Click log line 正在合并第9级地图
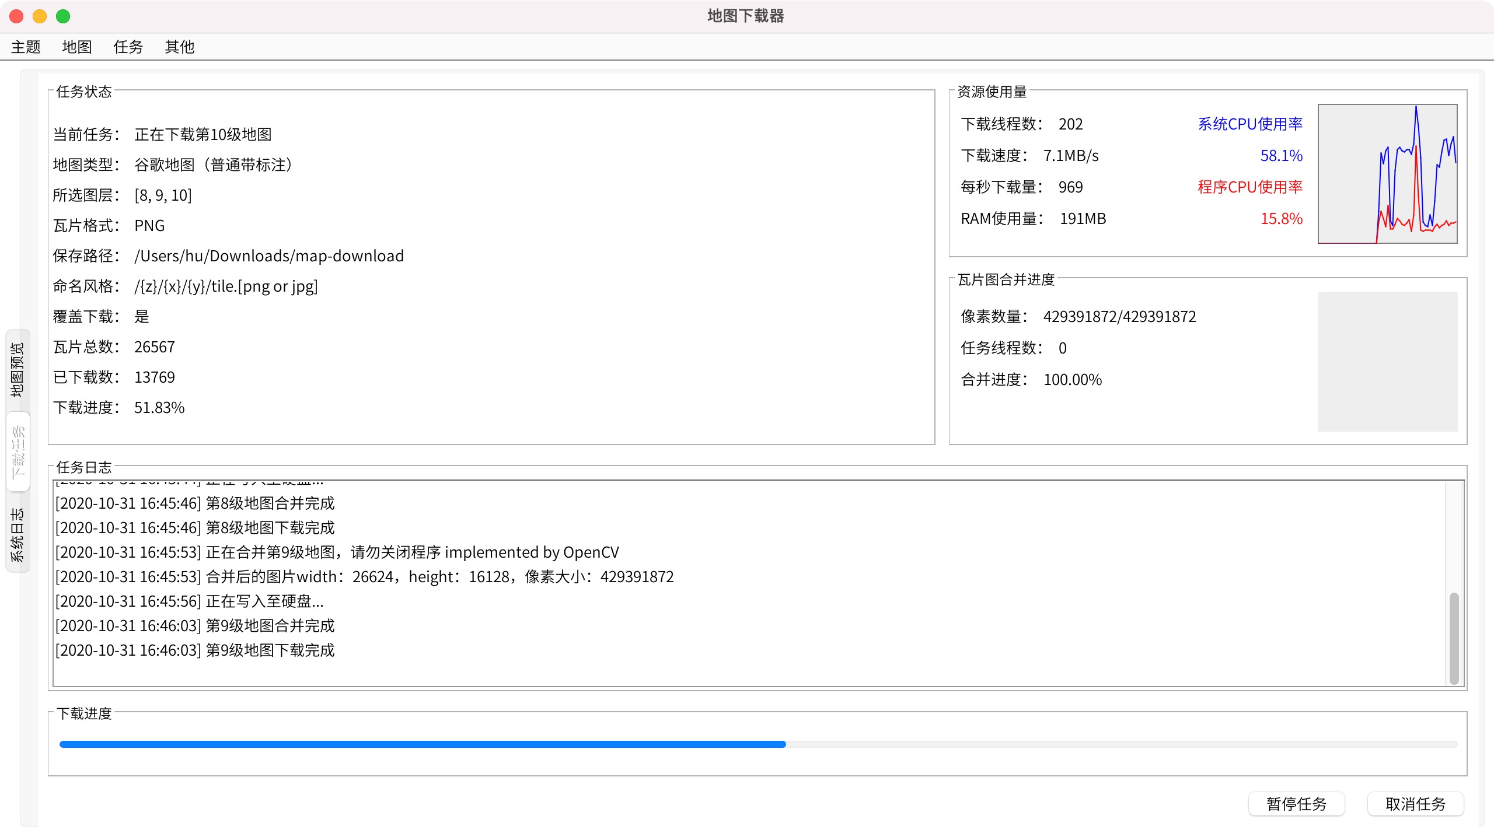 337,552
